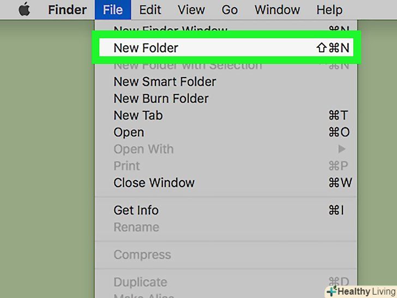Expand the Open With submenu arrow
Image resolution: width=397 pixels, height=298 pixels.
coord(342,149)
